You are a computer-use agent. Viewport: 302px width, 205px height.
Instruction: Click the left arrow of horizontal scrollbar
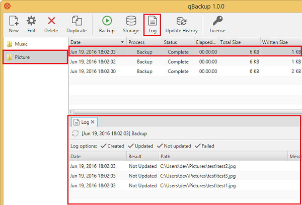pyautogui.click(x=70, y=112)
